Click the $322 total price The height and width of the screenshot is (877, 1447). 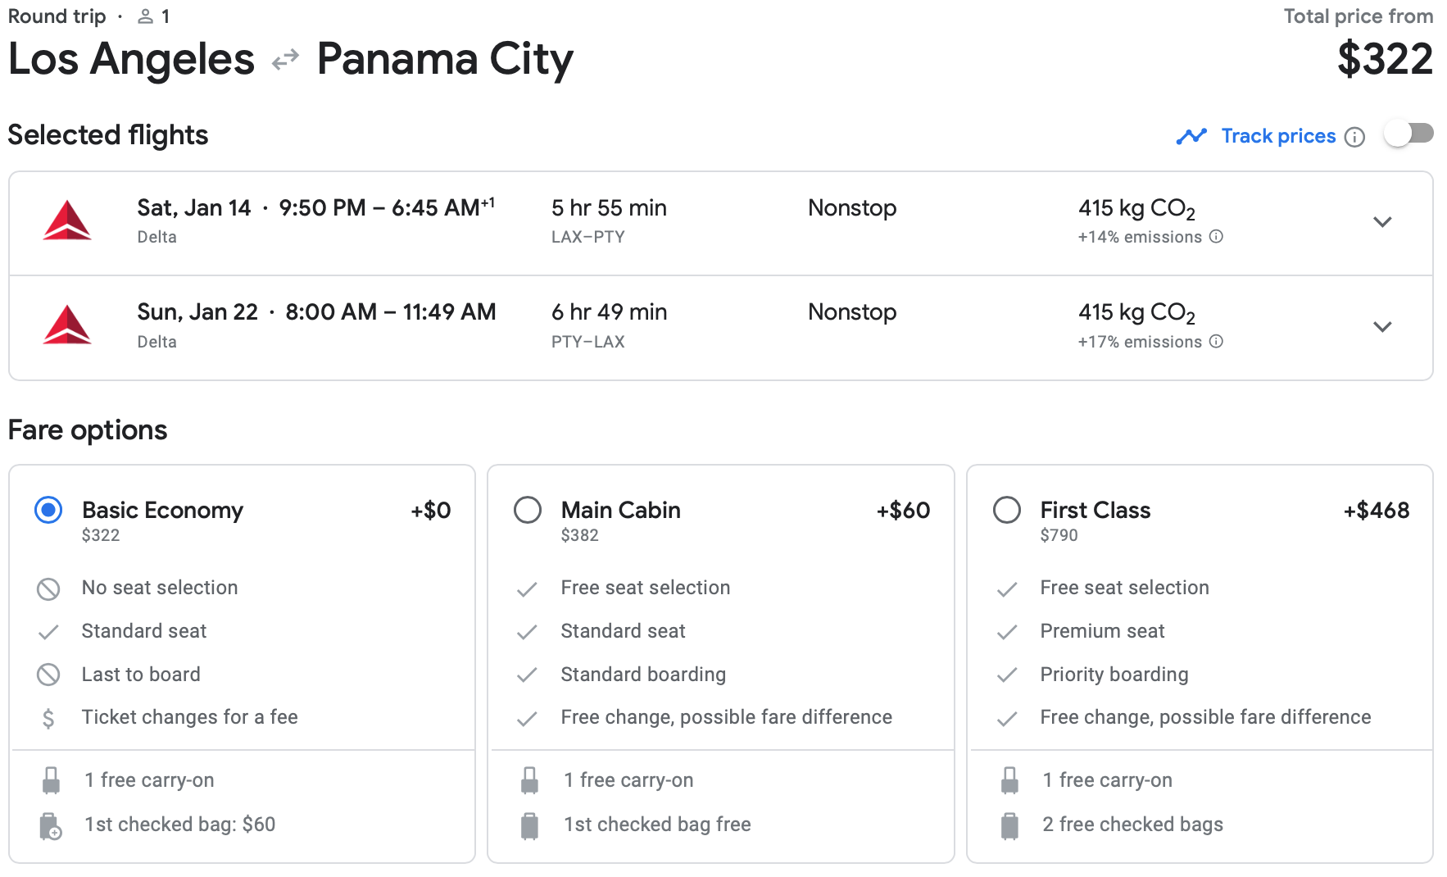point(1385,59)
